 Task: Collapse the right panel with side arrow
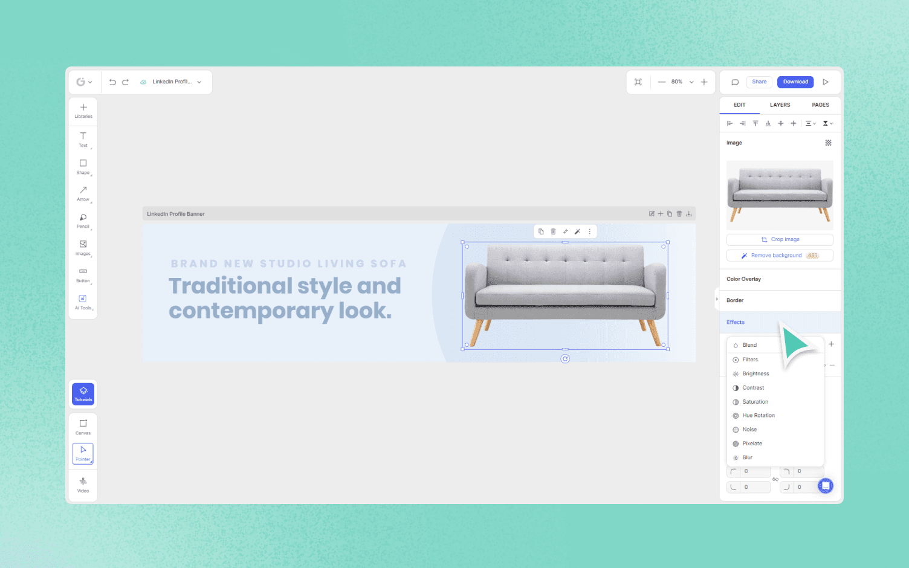pos(717,299)
